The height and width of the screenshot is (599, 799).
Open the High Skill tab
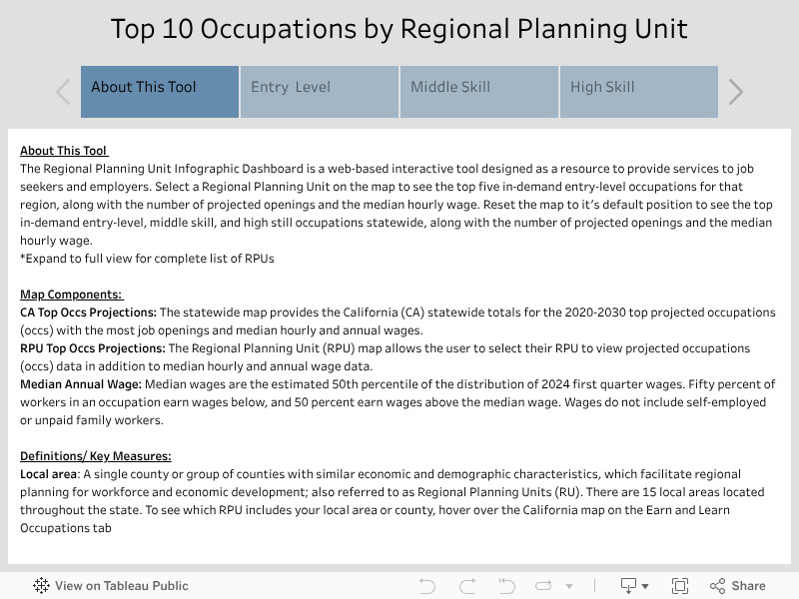[639, 92]
